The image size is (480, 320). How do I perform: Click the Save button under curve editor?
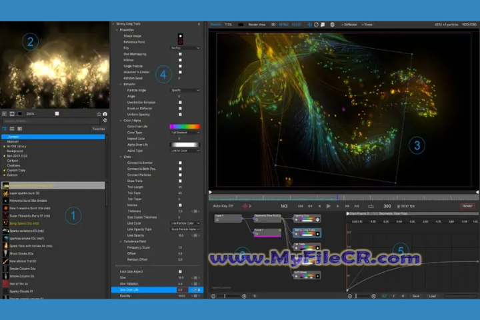coord(416,296)
